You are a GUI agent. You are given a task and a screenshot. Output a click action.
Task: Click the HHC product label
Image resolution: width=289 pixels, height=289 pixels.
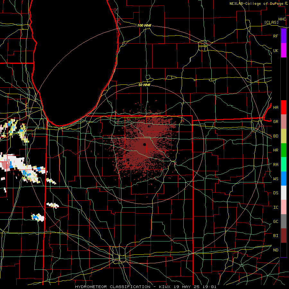[x=282, y=19]
